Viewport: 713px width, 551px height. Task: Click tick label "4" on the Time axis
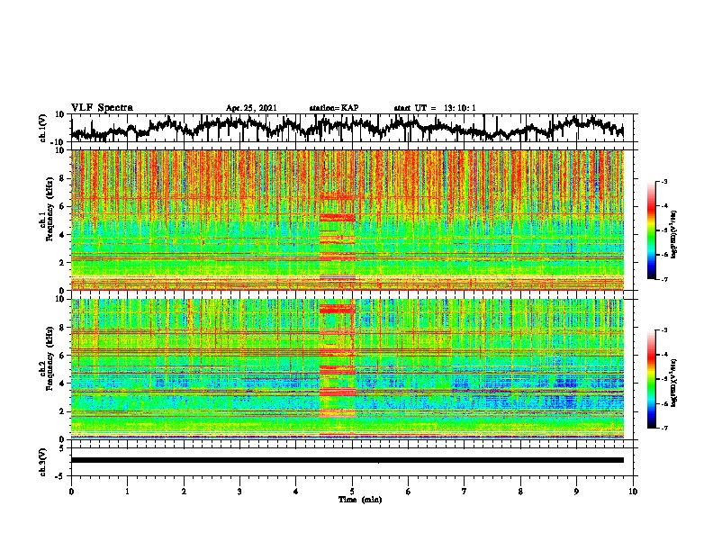(296, 492)
